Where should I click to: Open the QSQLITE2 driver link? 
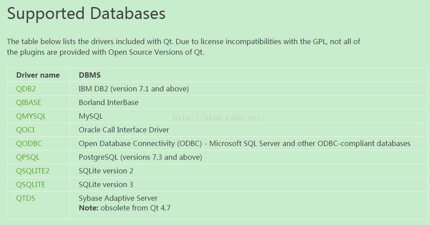pyautogui.click(x=33, y=171)
